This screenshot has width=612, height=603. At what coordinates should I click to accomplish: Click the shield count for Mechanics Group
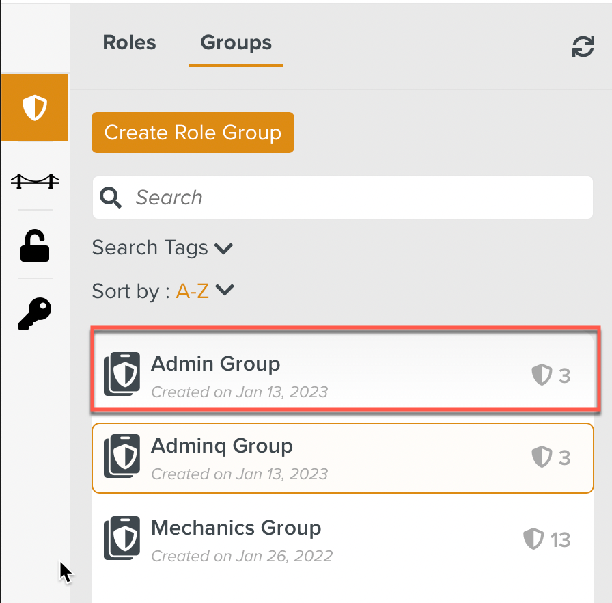[546, 539]
